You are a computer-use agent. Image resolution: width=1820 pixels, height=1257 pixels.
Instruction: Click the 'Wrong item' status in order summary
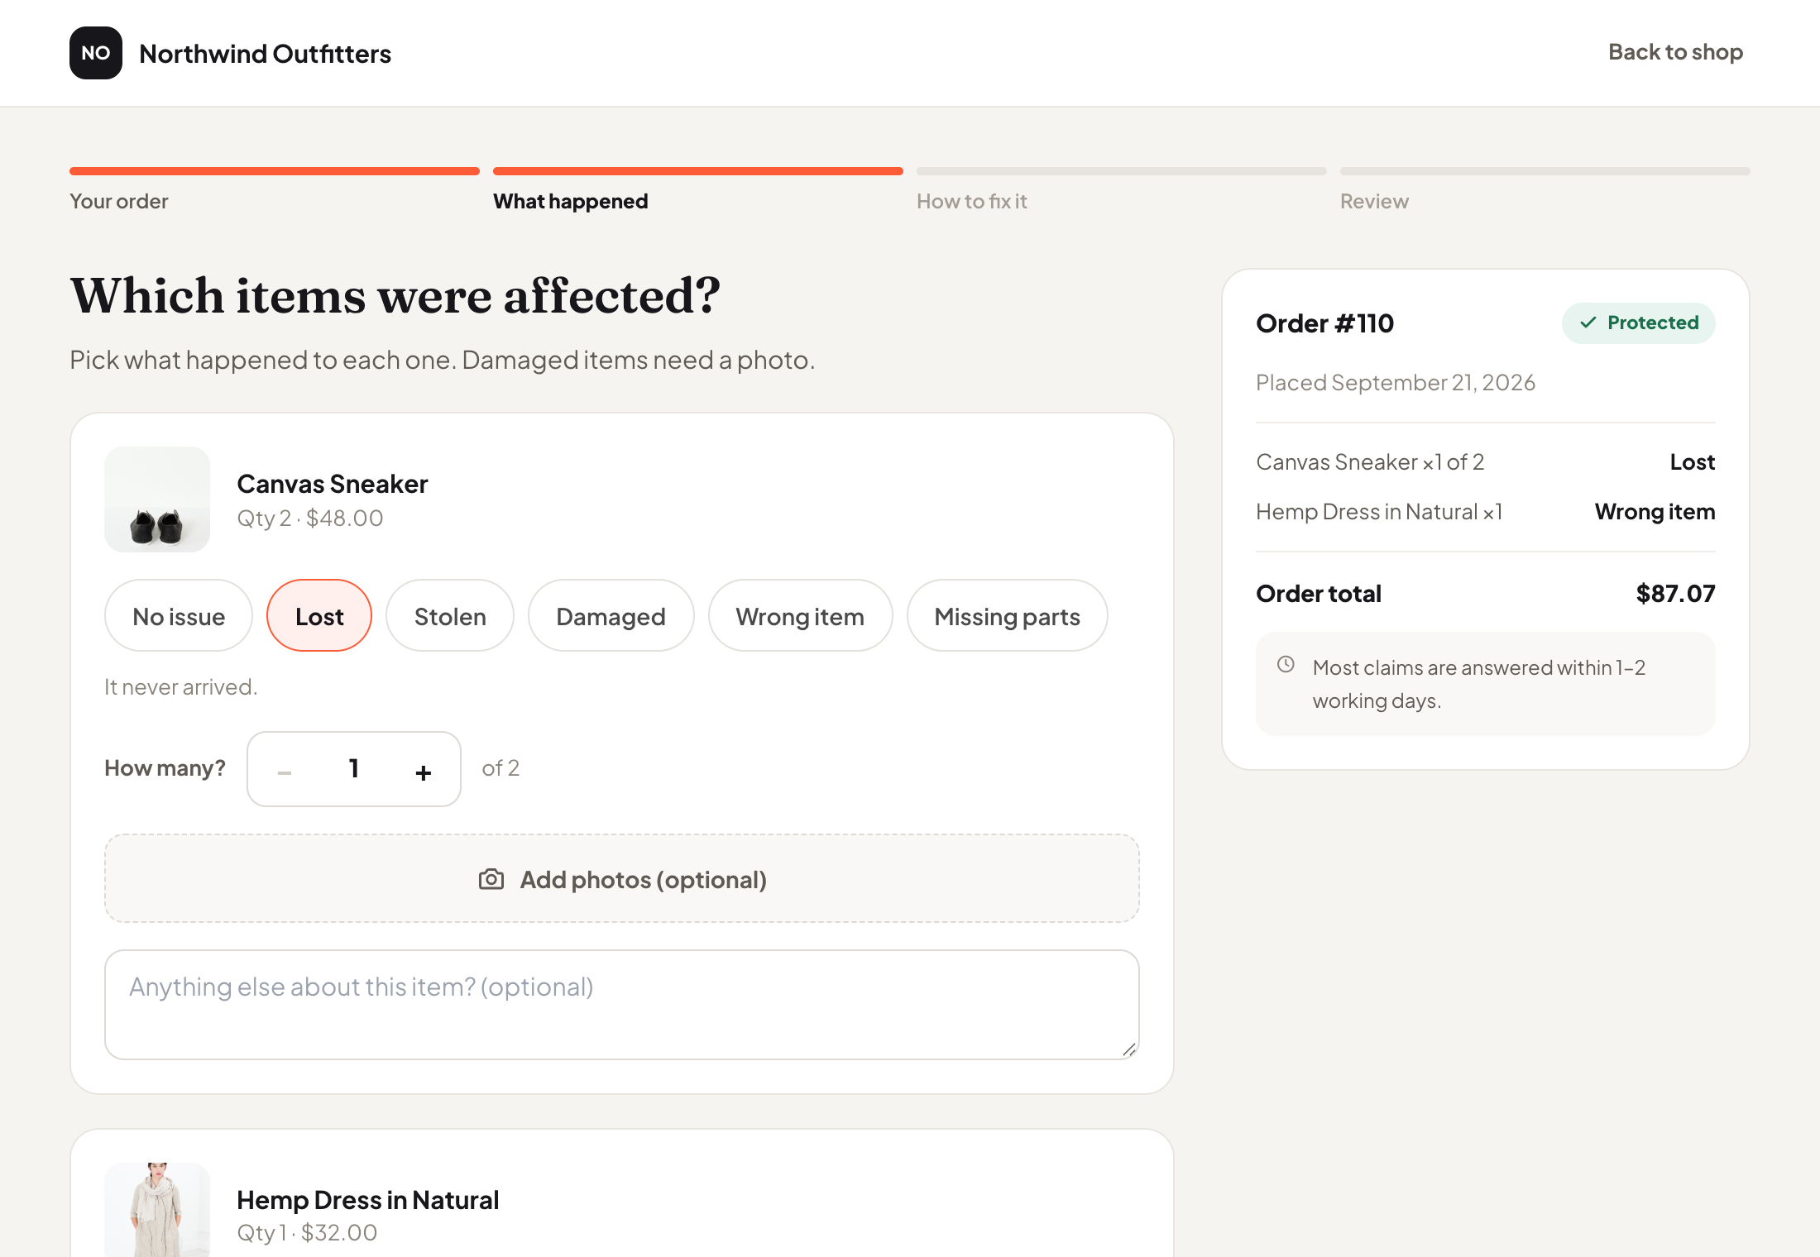(1655, 511)
